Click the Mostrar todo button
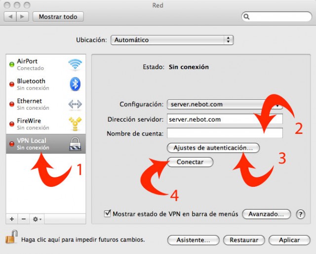Viewport: 316px width, 254px height. pyautogui.click(x=58, y=16)
